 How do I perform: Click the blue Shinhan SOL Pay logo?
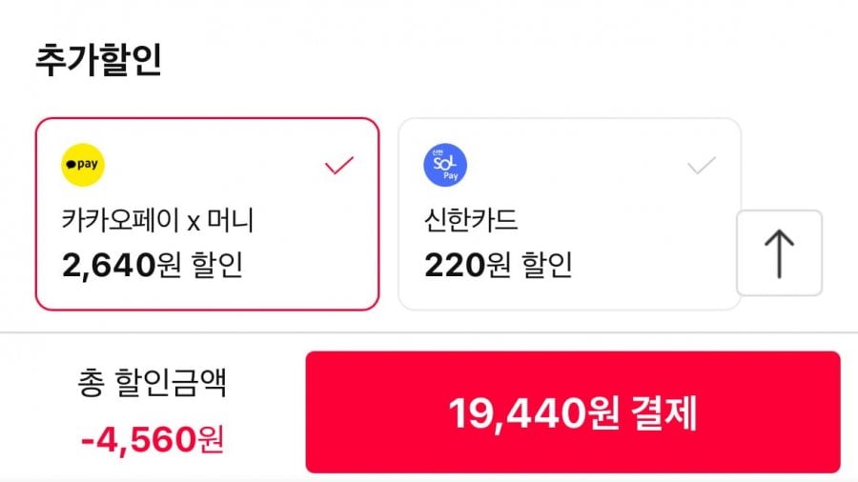445,165
